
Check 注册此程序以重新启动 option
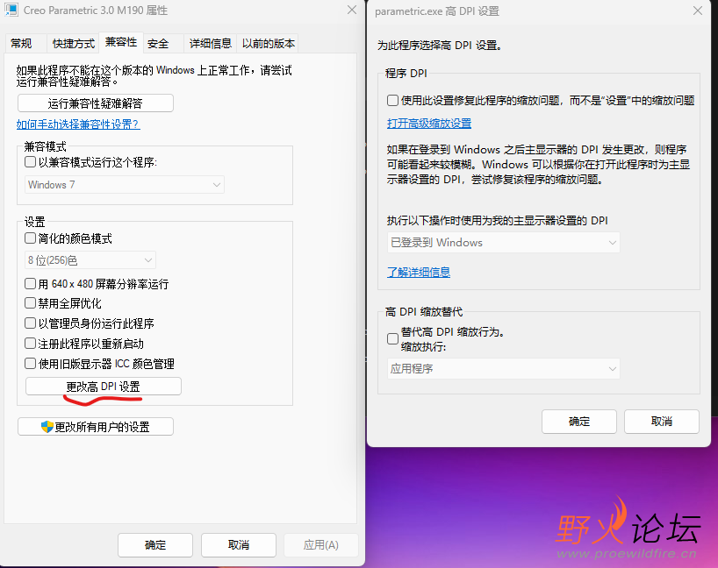point(30,344)
